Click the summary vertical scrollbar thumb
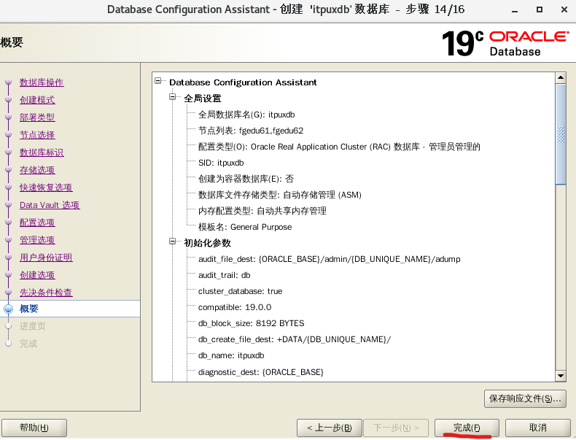The width and height of the screenshot is (576, 440). [x=561, y=134]
